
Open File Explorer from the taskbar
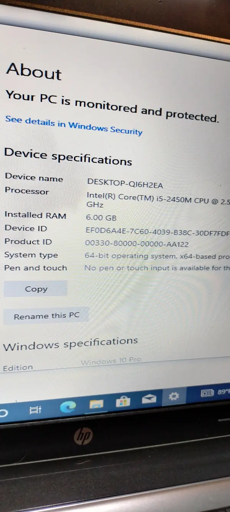[x=96, y=404]
